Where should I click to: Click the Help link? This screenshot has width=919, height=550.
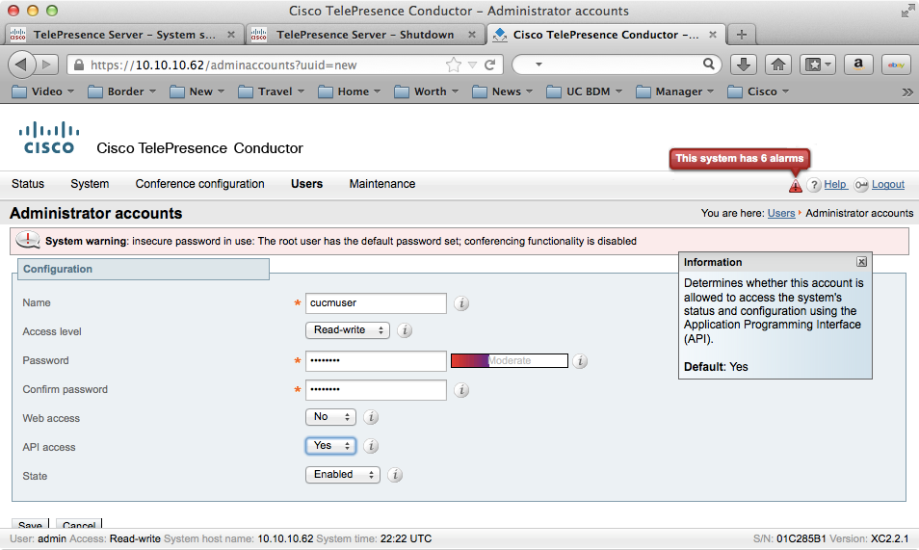(x=835, y=184)
